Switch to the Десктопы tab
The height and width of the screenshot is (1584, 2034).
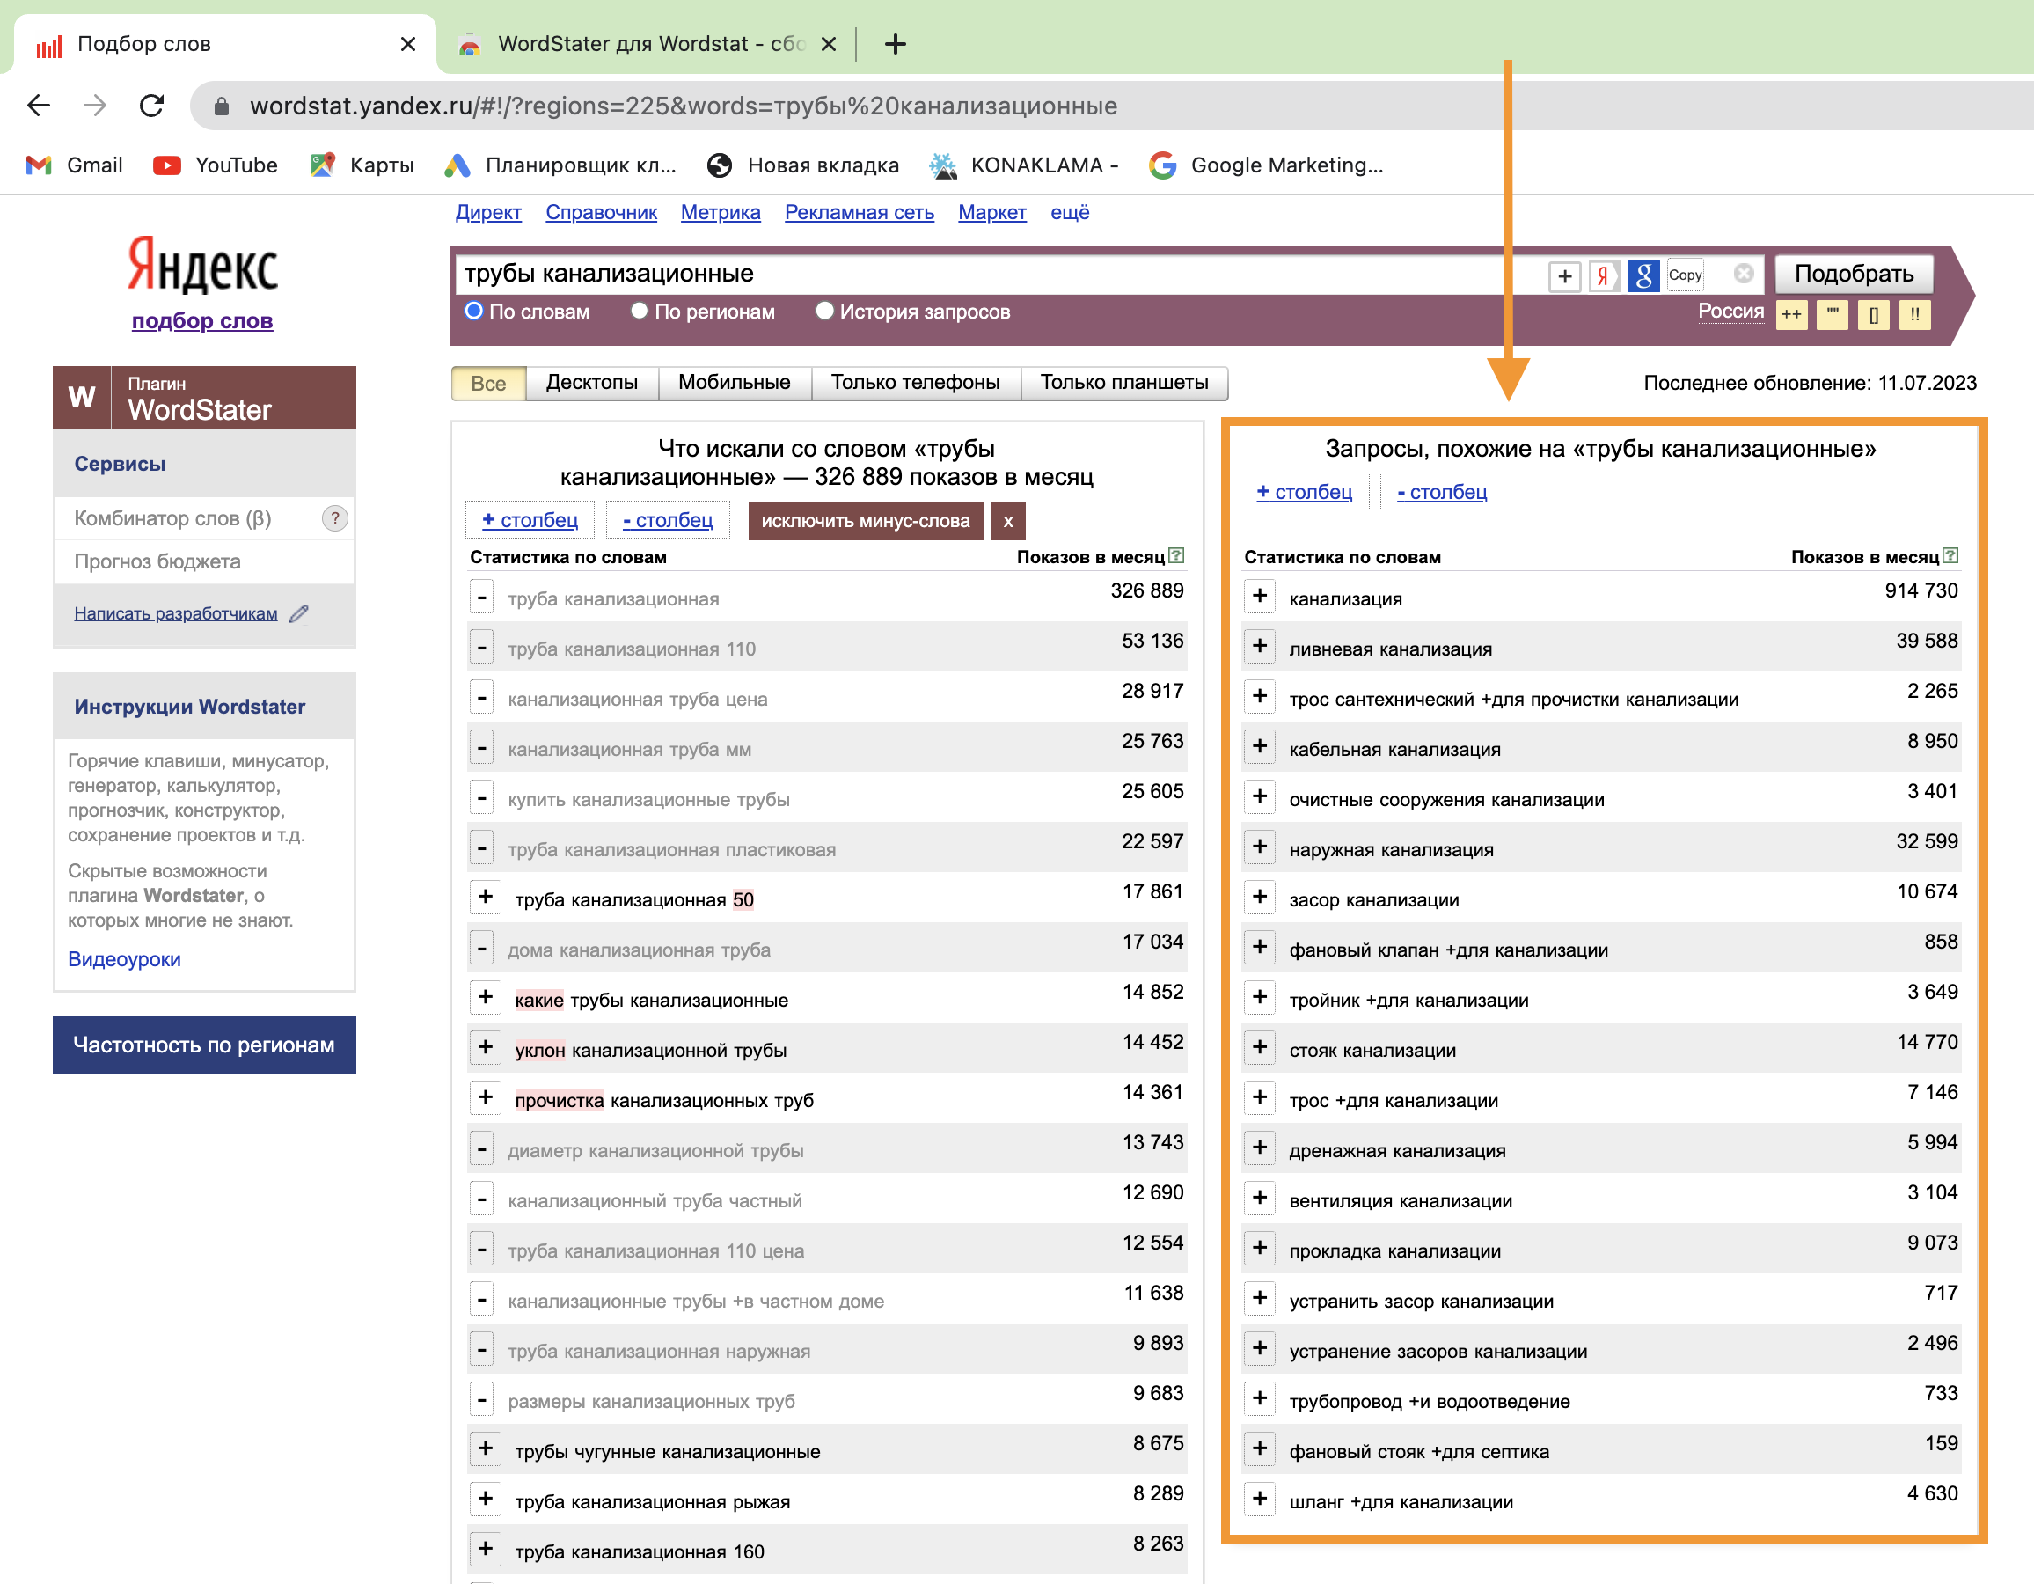pos(591,383)
